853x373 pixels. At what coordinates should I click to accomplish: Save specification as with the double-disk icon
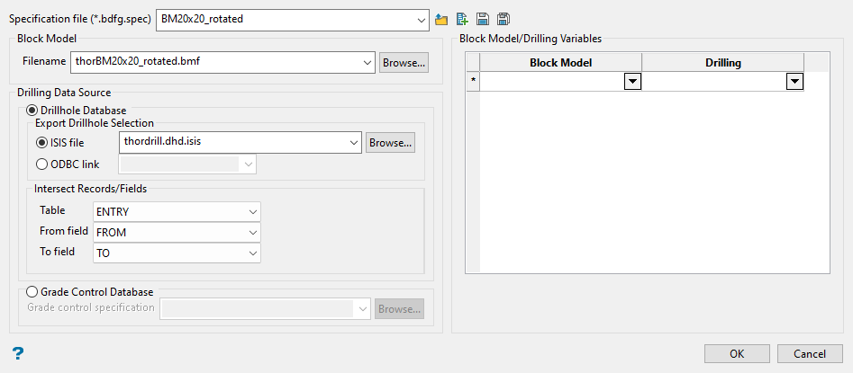pyautogui.click(x=504, y=20)
